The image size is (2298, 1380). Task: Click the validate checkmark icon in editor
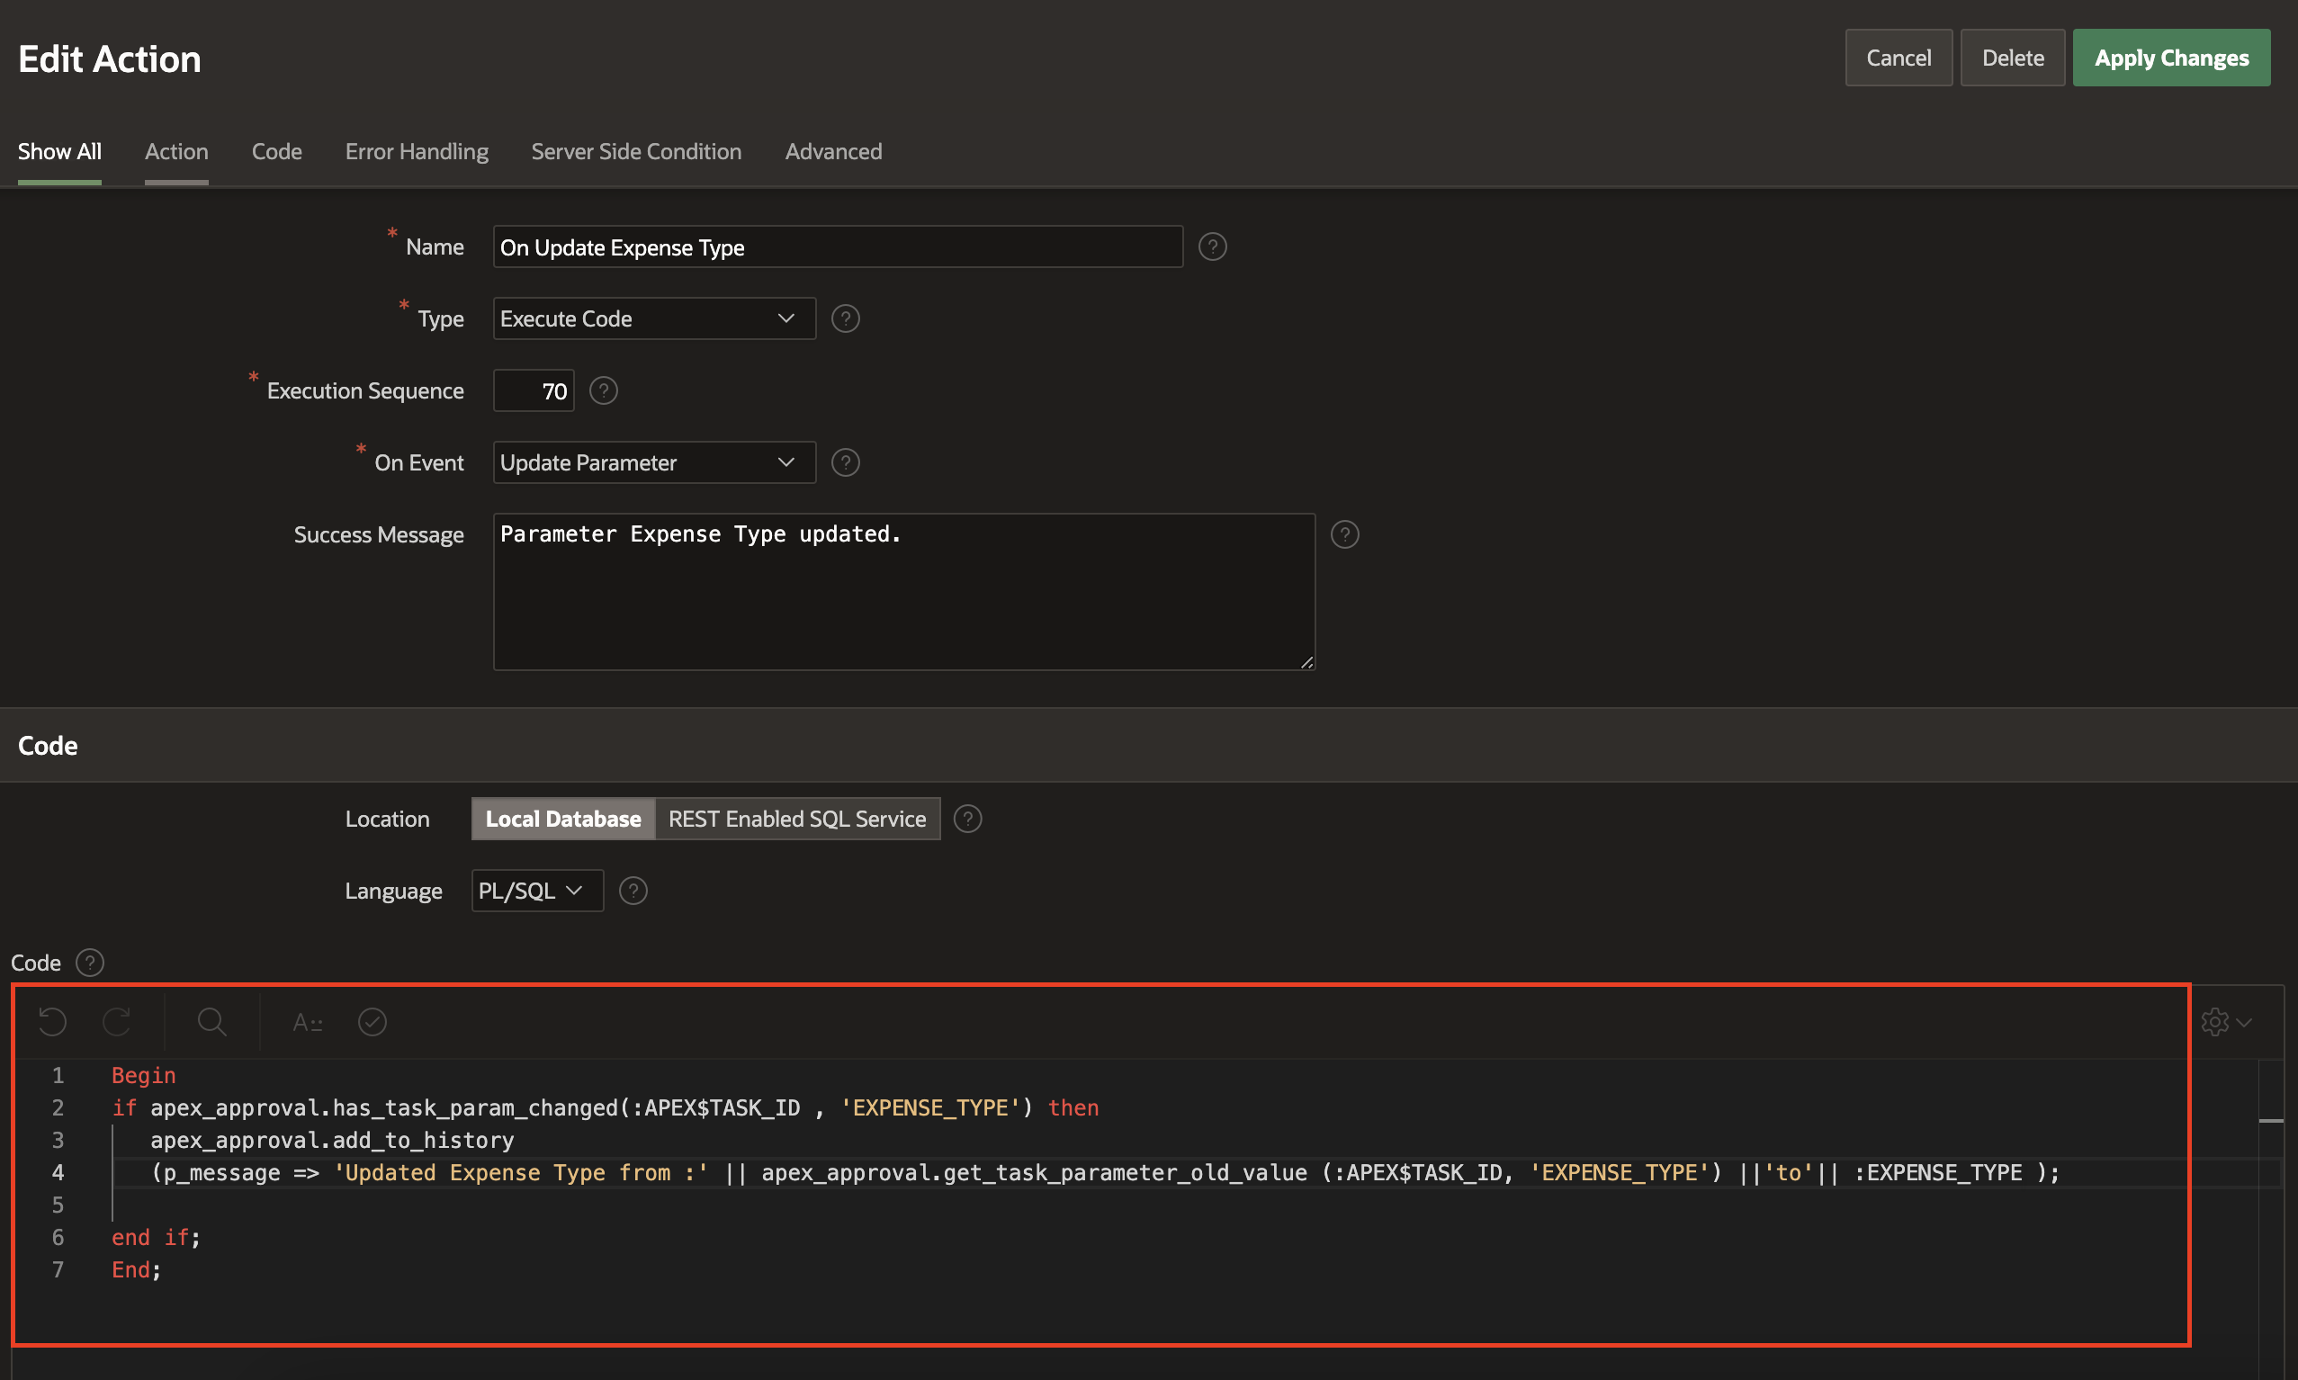click(x=372, y=1022)
